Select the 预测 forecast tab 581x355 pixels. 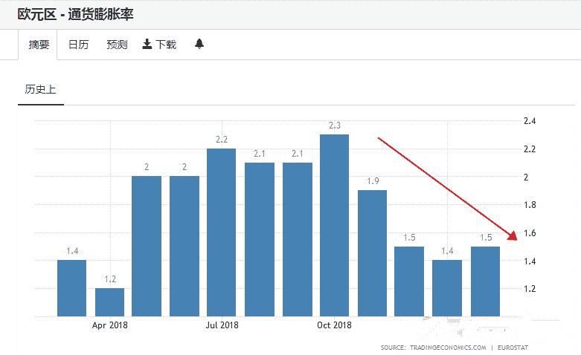point(117,45)
